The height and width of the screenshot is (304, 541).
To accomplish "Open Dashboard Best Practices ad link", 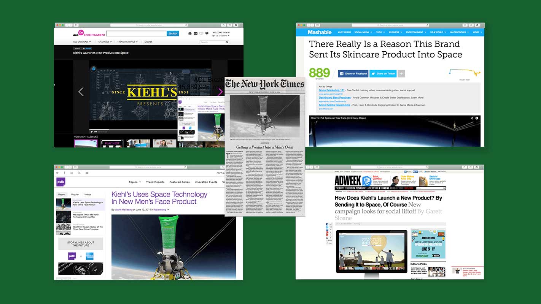I will click(x=335, y=98).
